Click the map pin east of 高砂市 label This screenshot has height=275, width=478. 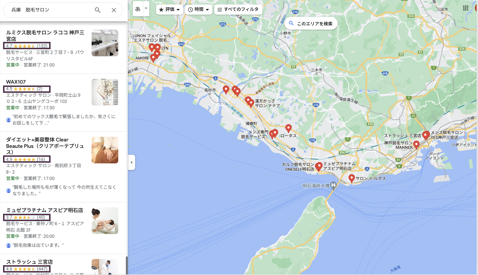226,89
